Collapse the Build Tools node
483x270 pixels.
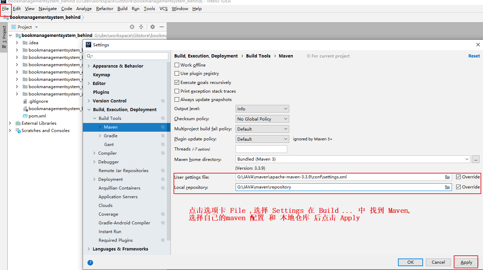pyautogui.click(x=94, y=118)
